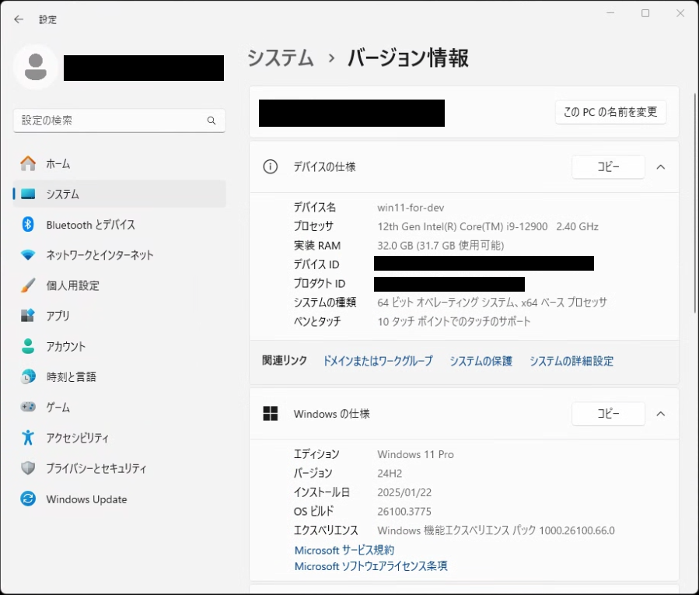Copy the device specifications
699x595 pixels.
click(x=608, y=166)
